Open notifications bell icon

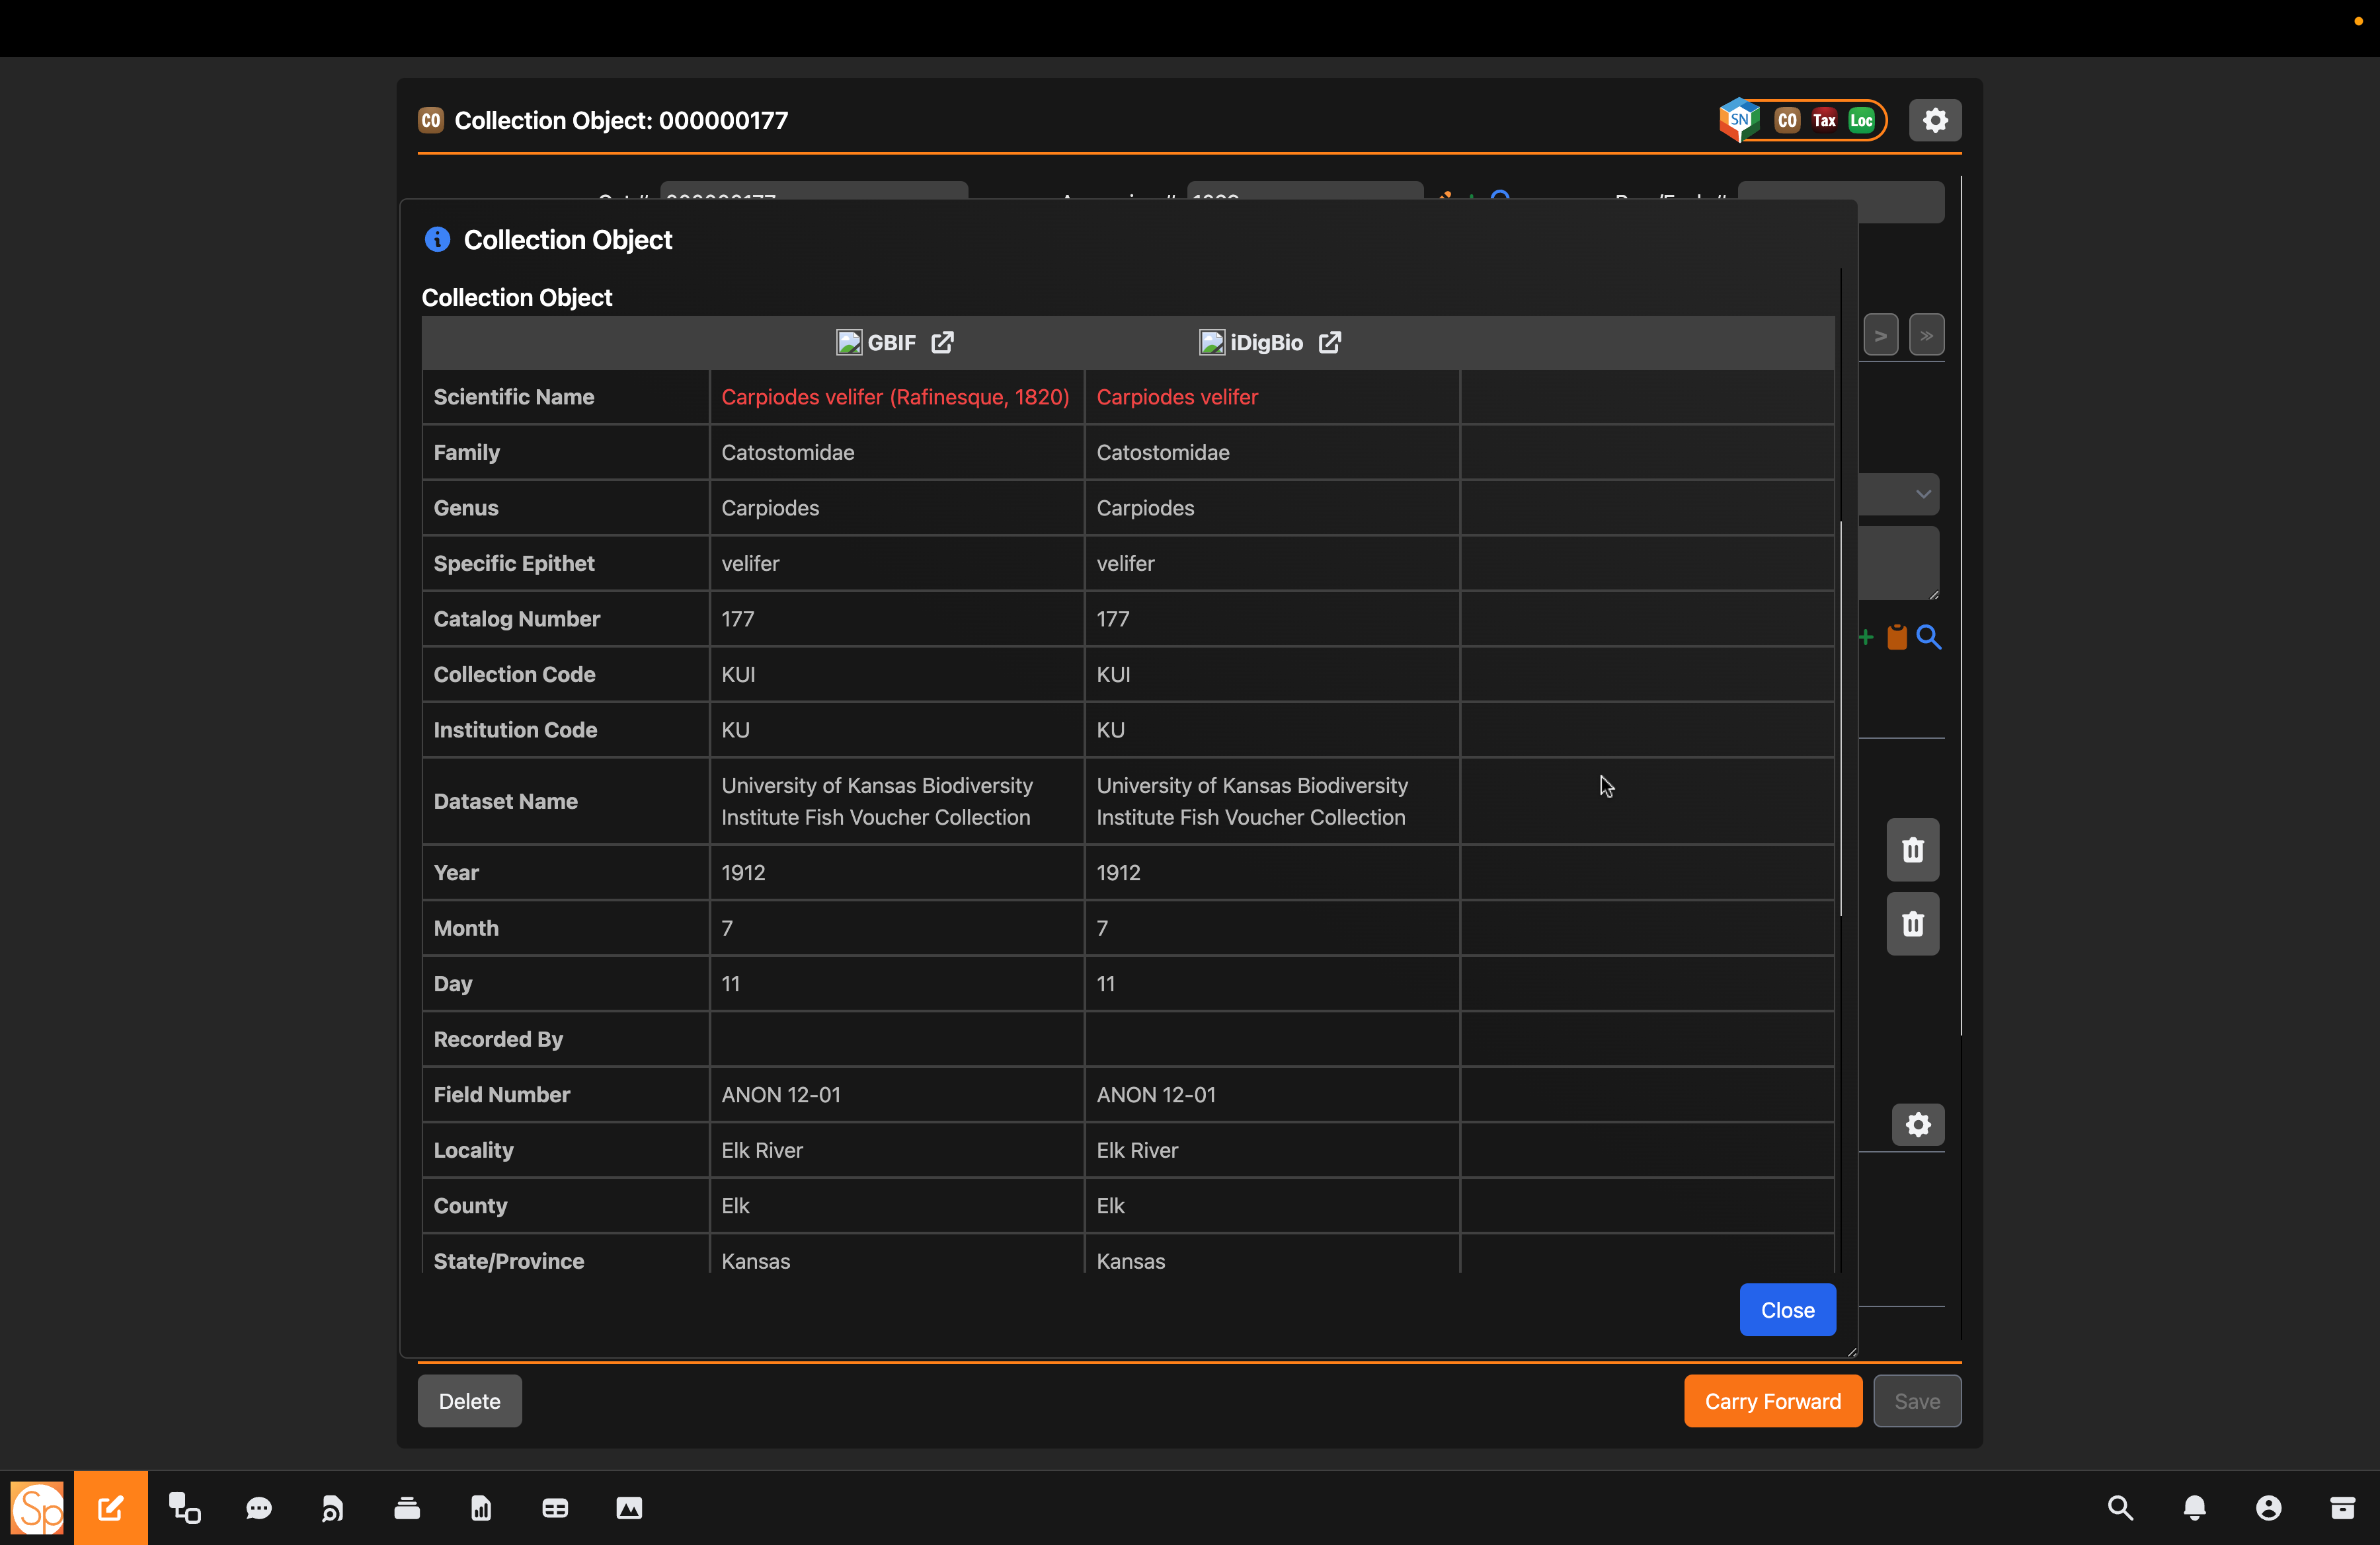tap(2194, 1508)
